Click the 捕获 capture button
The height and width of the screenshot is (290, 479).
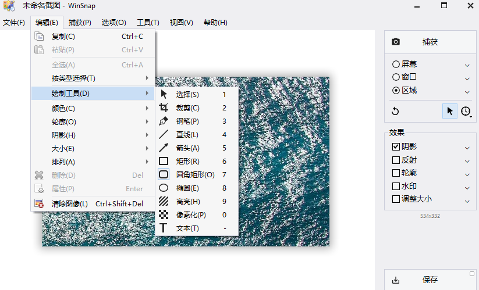[x=430, y=42]
